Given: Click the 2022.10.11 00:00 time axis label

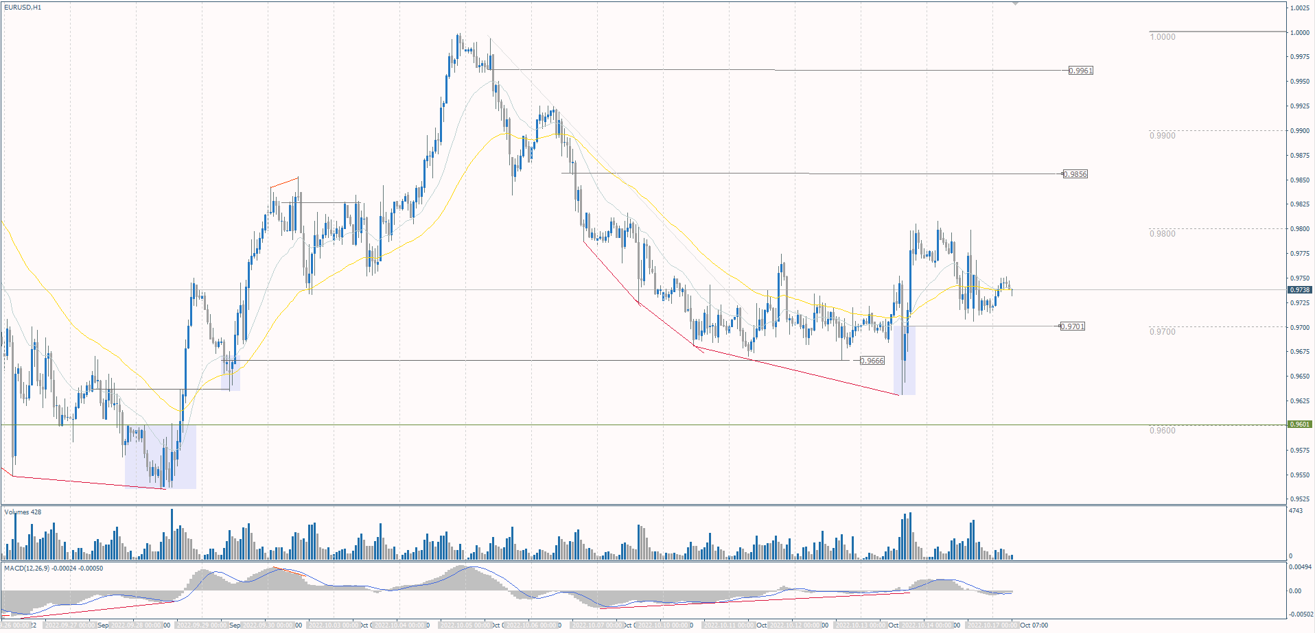Looking at the screenshot, I should (729, 625).
